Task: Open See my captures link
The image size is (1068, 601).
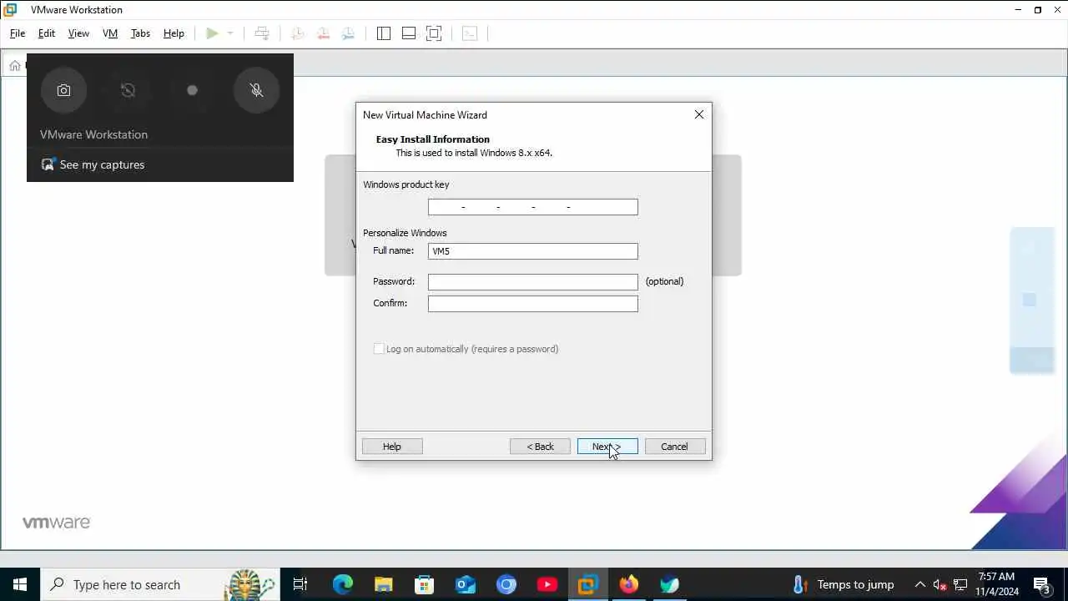Action: pyautogui.click(x=93, y=164)
